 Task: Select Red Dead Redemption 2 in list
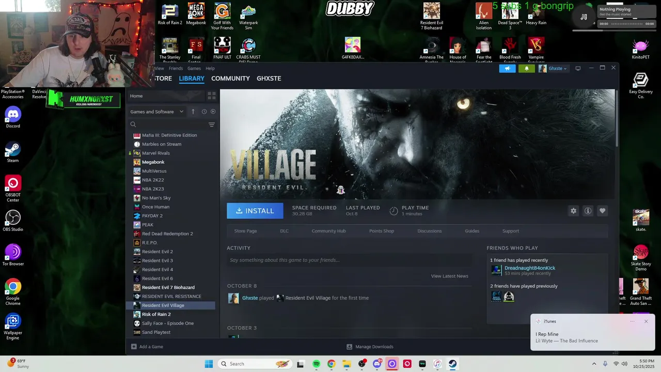click(x=167, y=234)
